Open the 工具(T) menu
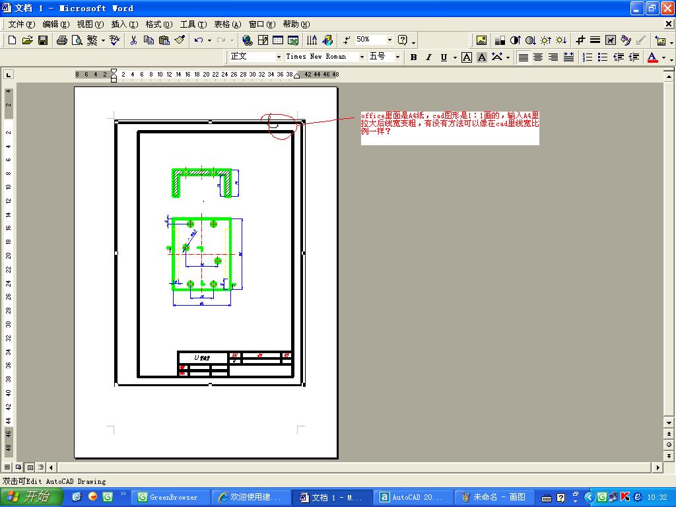The image size is (676, 507). click(x=193, y=24)
